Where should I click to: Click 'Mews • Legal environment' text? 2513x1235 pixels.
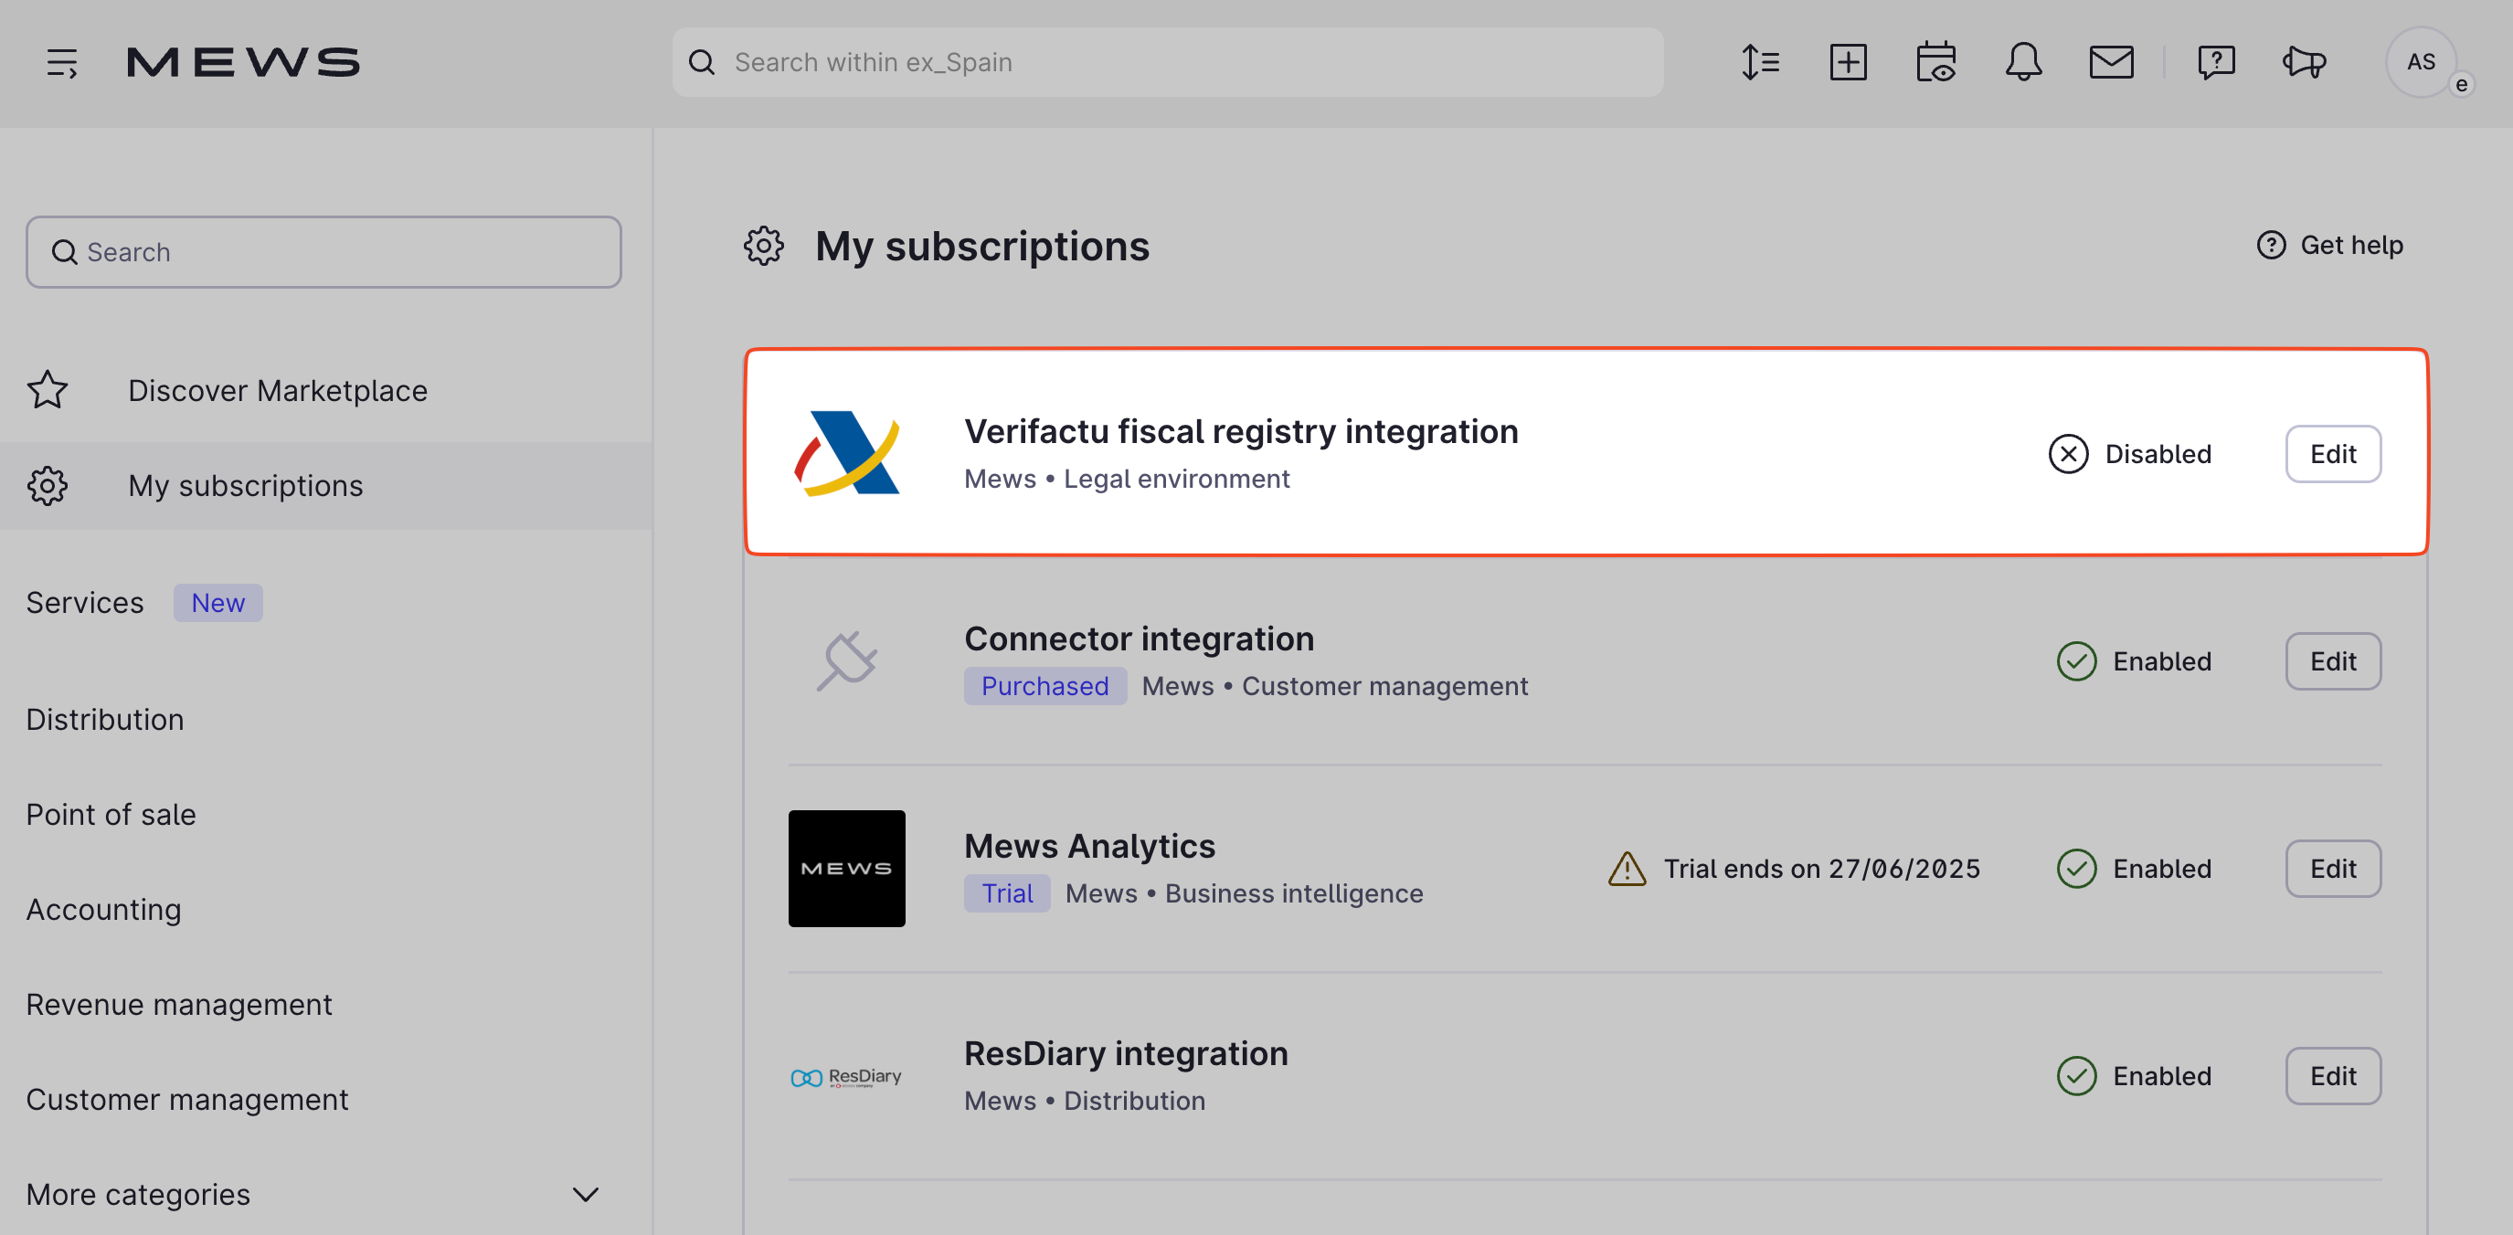[x=1126, y=478]
